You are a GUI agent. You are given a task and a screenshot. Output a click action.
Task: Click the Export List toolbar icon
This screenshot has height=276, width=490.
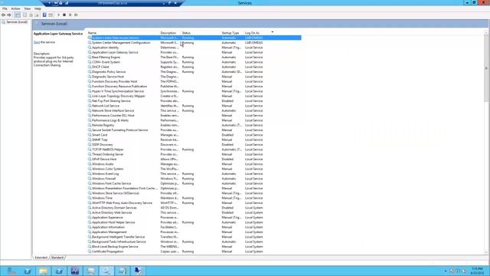37,15
